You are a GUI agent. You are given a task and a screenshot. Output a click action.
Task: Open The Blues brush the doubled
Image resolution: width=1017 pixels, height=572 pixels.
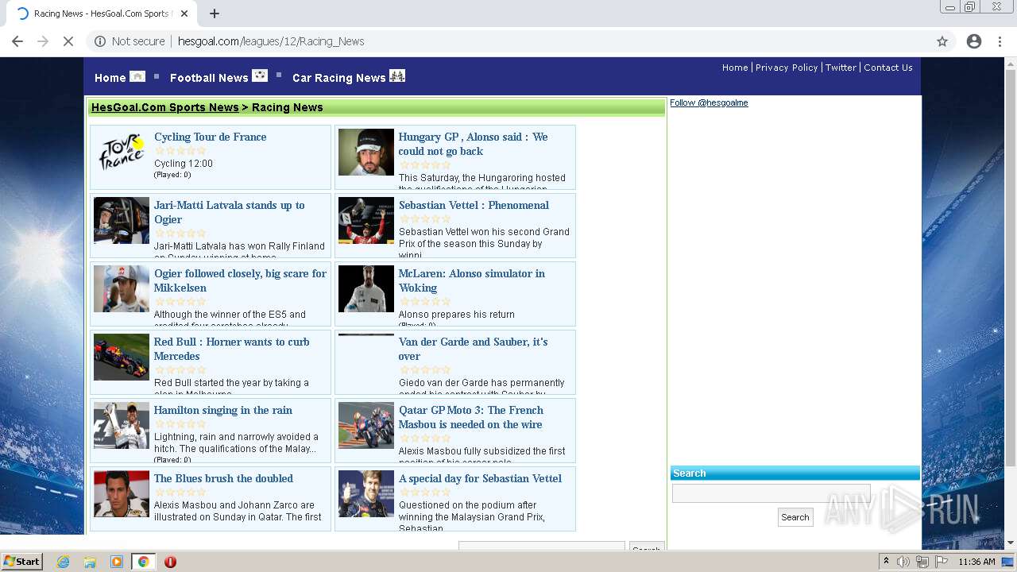[223, 478]
